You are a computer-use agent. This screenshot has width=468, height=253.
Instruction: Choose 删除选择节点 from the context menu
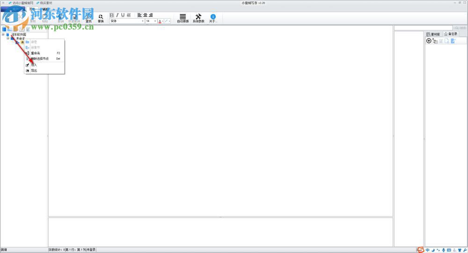(x=44, y=58)
